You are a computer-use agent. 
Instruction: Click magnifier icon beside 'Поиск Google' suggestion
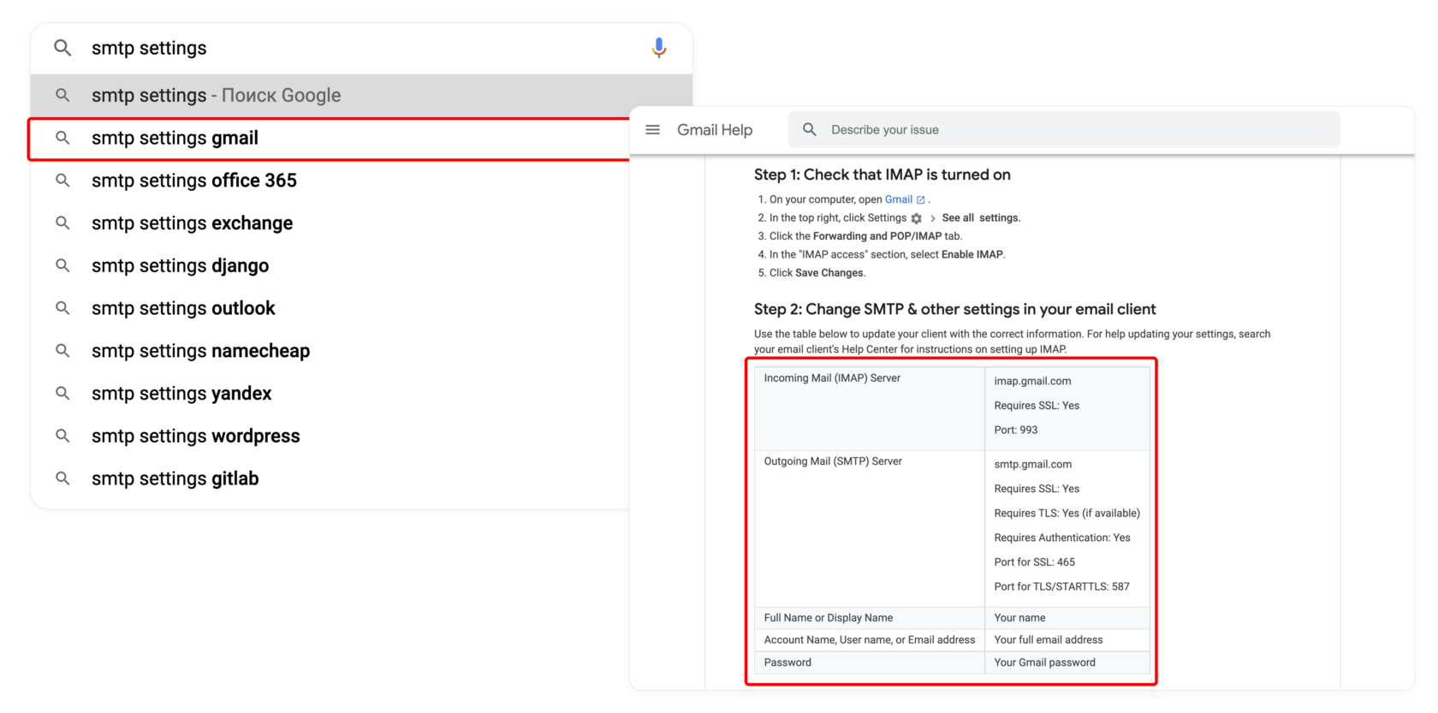click(x=62, y=95)
